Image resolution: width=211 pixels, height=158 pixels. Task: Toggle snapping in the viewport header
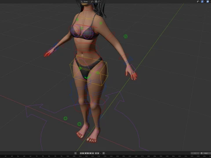[x=96, y=2]
